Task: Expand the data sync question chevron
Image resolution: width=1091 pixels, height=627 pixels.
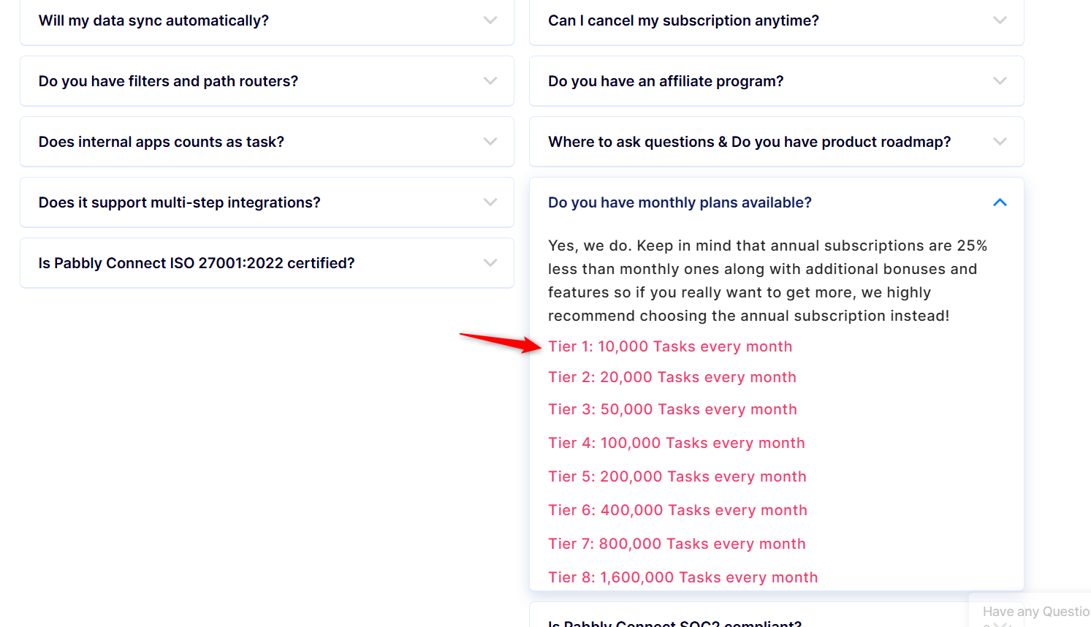Action: click(490, 20)
